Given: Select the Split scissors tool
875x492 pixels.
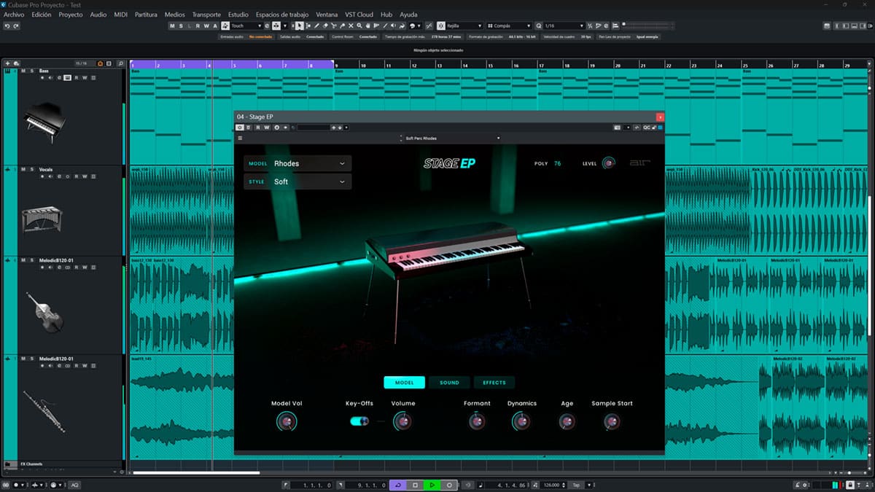Looking at the screenshot, I should coord(333,26).
